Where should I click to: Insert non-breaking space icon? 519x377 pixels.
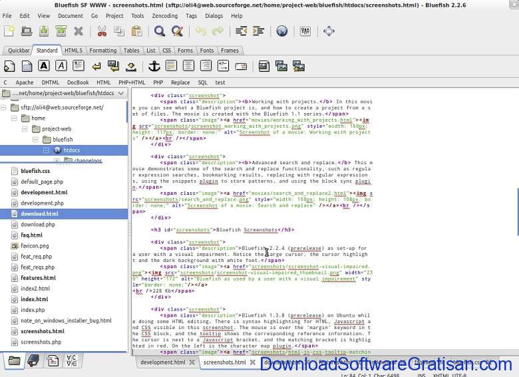(x=131, y=66)
